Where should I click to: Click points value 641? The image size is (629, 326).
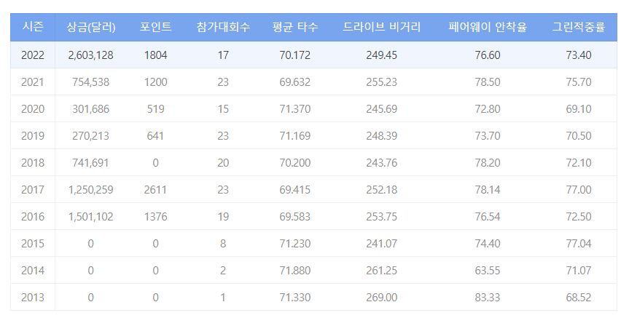point(155,136)
